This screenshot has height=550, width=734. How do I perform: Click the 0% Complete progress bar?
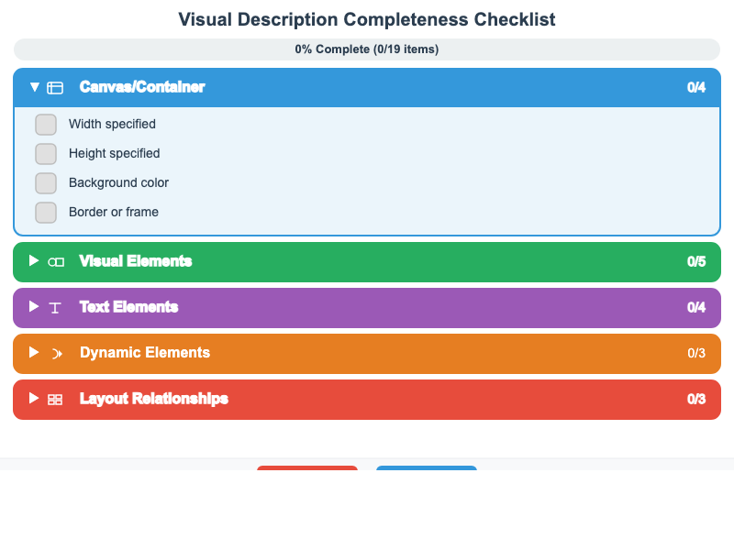tap(367, 49)
